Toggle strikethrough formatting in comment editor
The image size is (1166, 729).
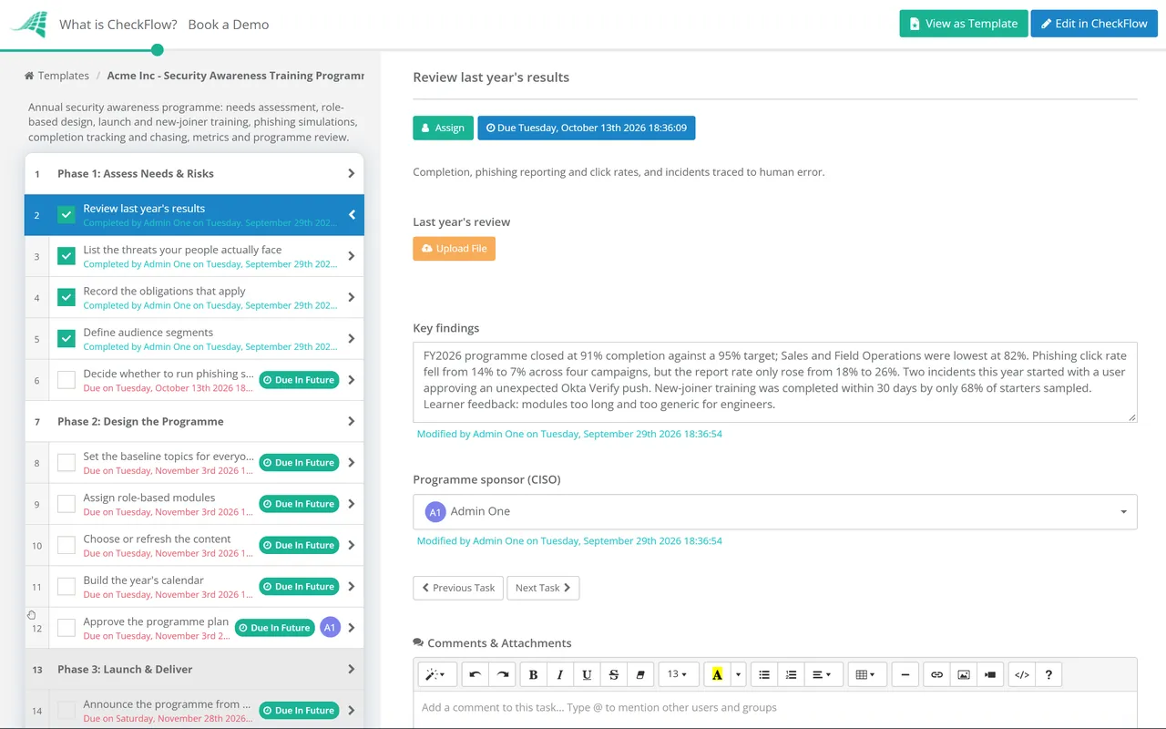click(x=614, y=674)
